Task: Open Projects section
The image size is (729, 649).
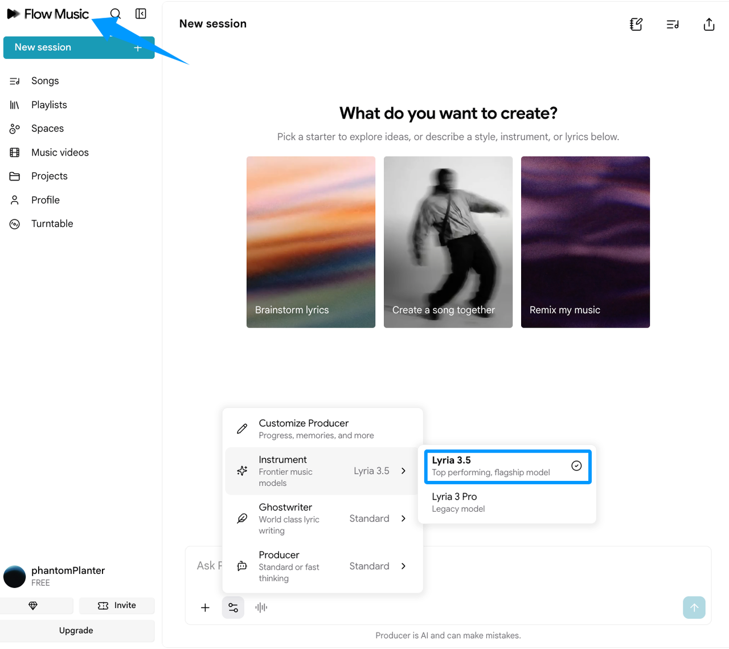Action: click(50, 176)
